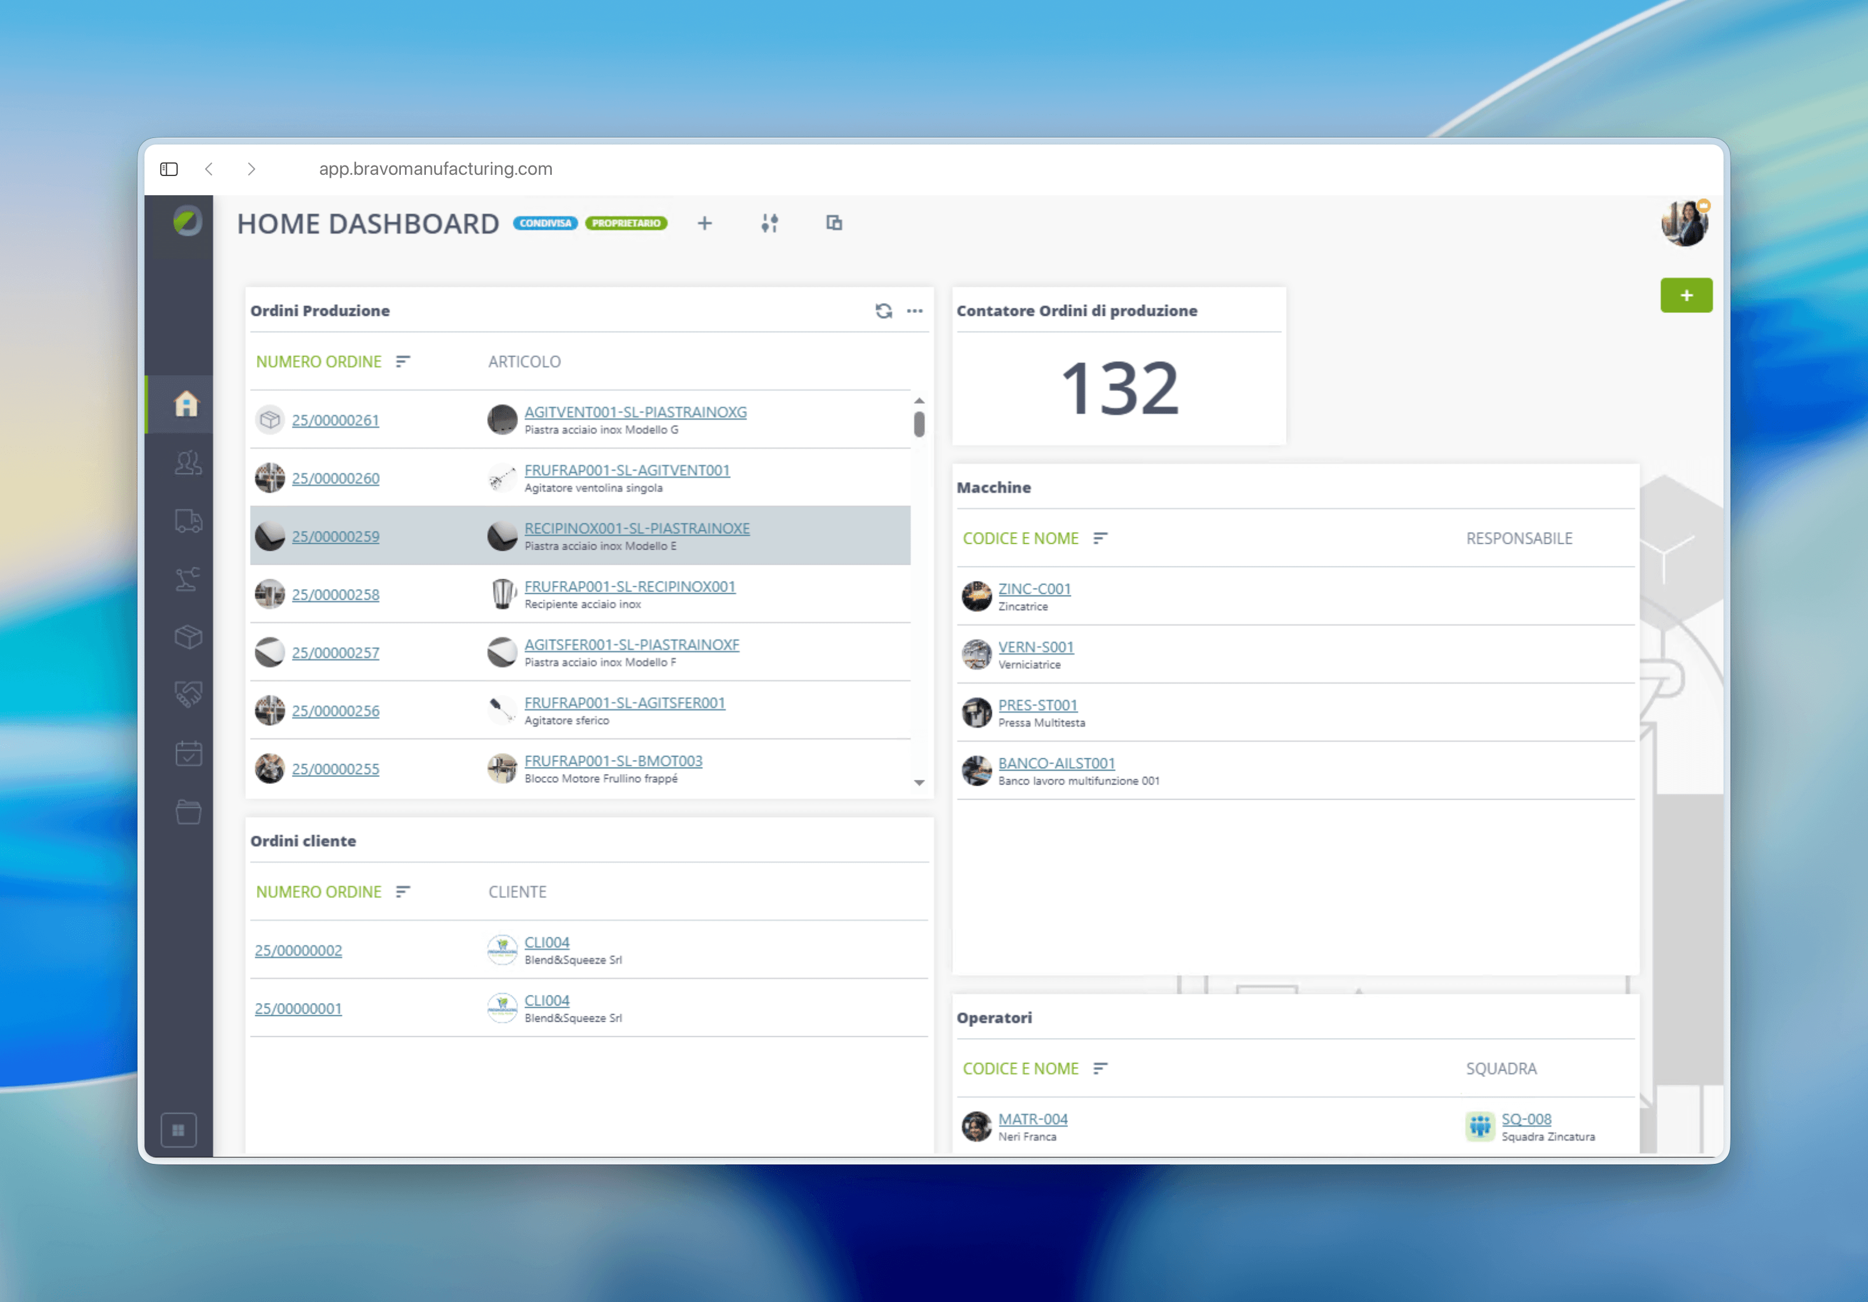1868x1302 pixels.
Task: Click the grid apps icon at sidebar bottom
Action: (179, 1129)
